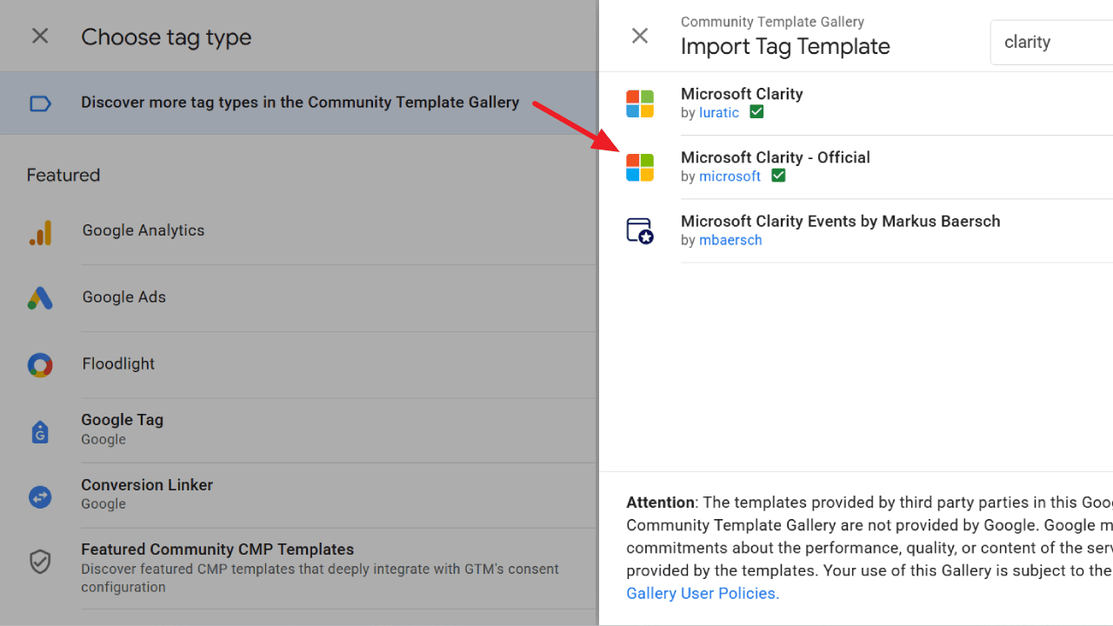Click the luratic Microsoft Clarity logo icon
This screenshot has height=626, width=1113.
click(640, 103)
